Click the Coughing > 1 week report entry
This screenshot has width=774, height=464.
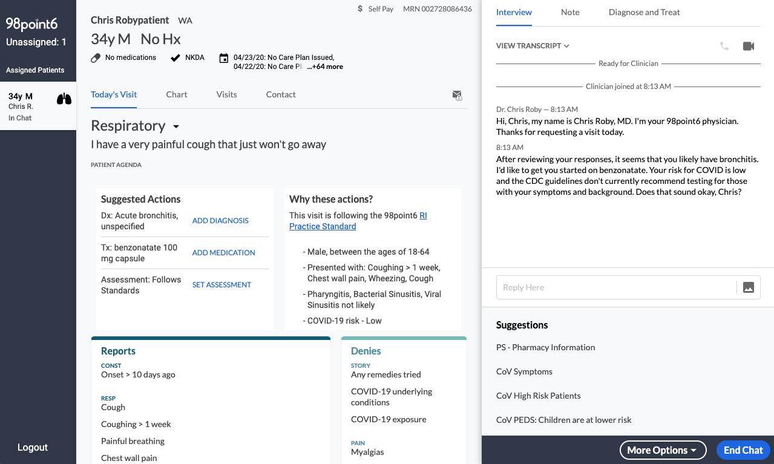pos(136,424)
